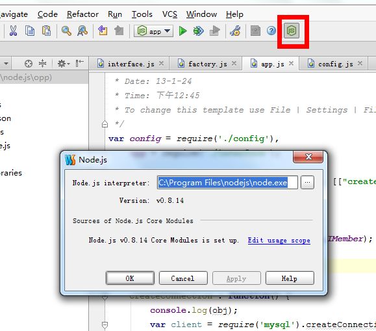
Task: Click the console.log(obj) line
Action: tap(194, 310)
